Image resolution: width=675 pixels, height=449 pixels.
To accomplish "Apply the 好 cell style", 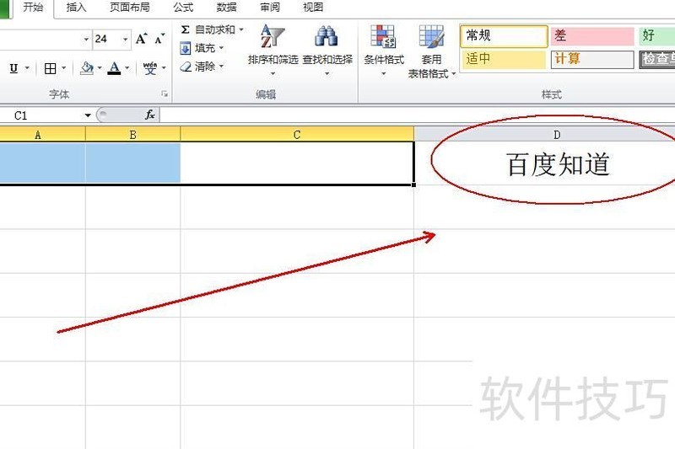I will (x=657, y=36).
